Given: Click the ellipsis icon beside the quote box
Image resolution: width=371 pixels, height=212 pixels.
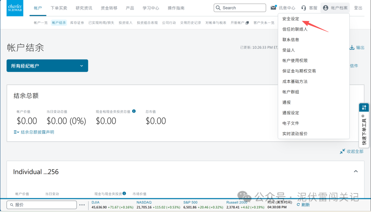Looking at the screenshot, I should pos(82,204).
